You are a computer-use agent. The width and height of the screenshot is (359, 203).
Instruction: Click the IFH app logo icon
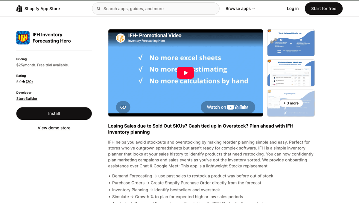[x=23, y=38]
